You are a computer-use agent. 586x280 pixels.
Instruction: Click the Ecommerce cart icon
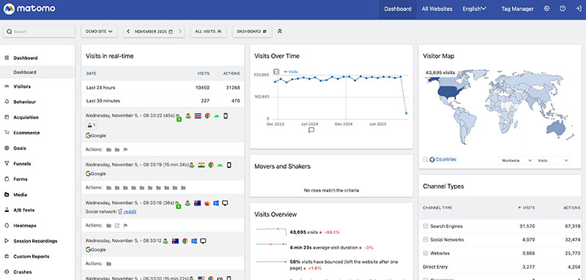click(x=7, y=132)
